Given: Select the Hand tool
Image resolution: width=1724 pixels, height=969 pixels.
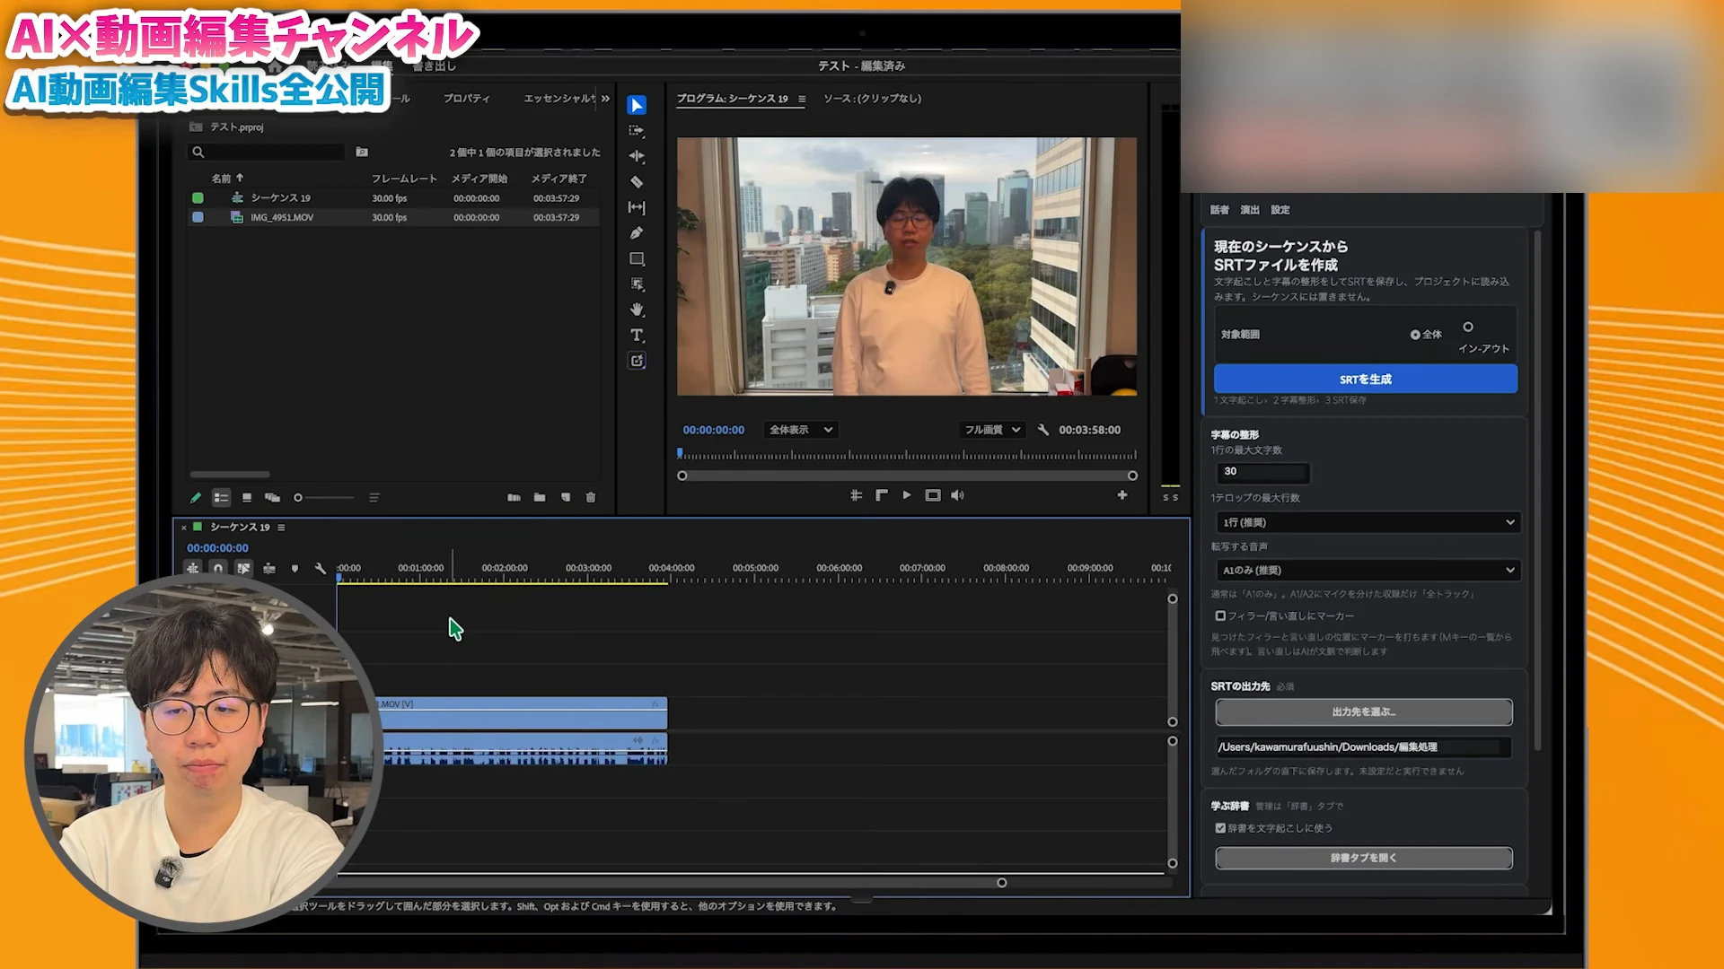Looking at the screenshot, I should click(x=637, y=310).
